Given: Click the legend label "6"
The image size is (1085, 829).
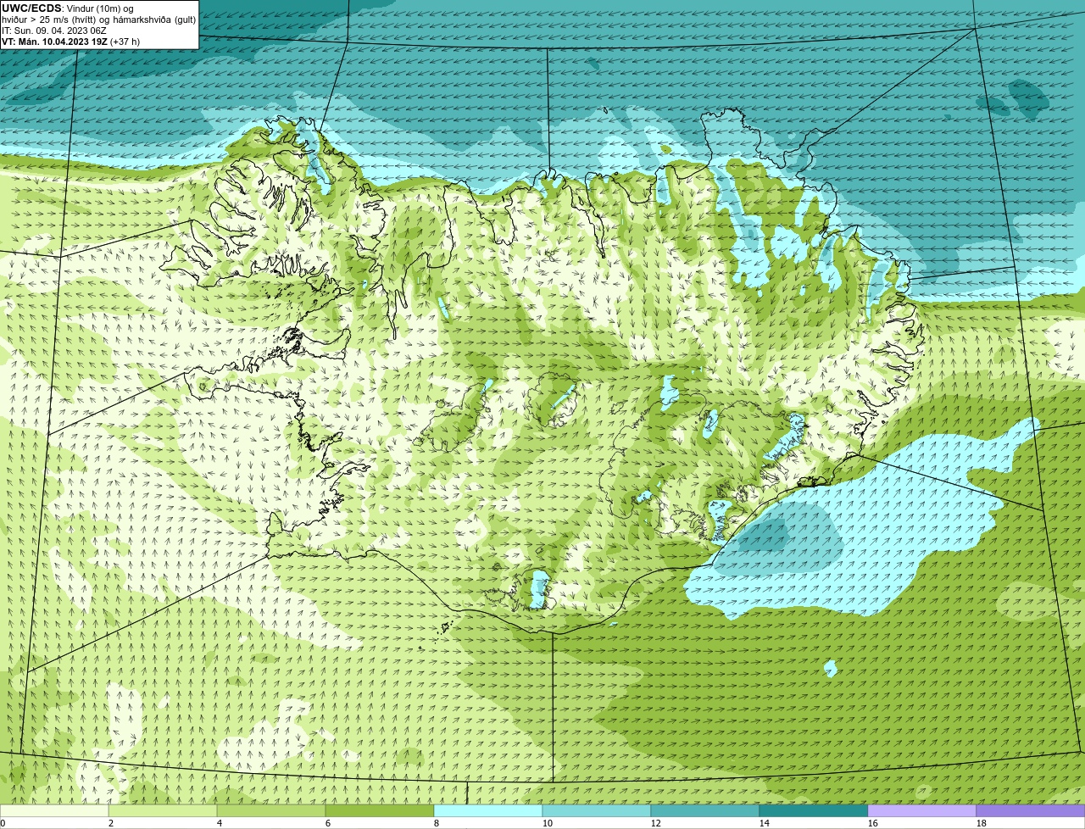Looking at the screenshot, I should [x=327, y=823].
